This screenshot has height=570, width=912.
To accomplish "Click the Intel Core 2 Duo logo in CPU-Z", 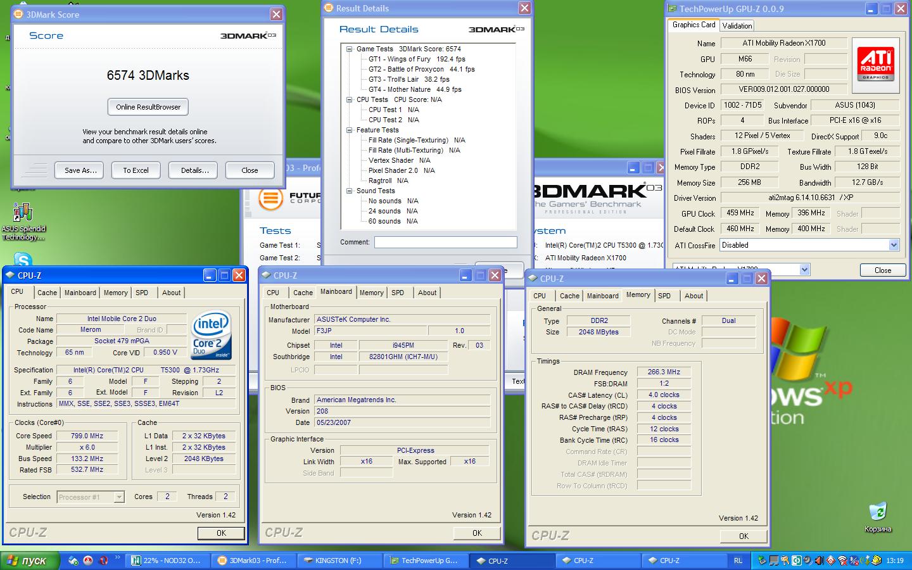I will pyautogui.click(x=212, y=335).
